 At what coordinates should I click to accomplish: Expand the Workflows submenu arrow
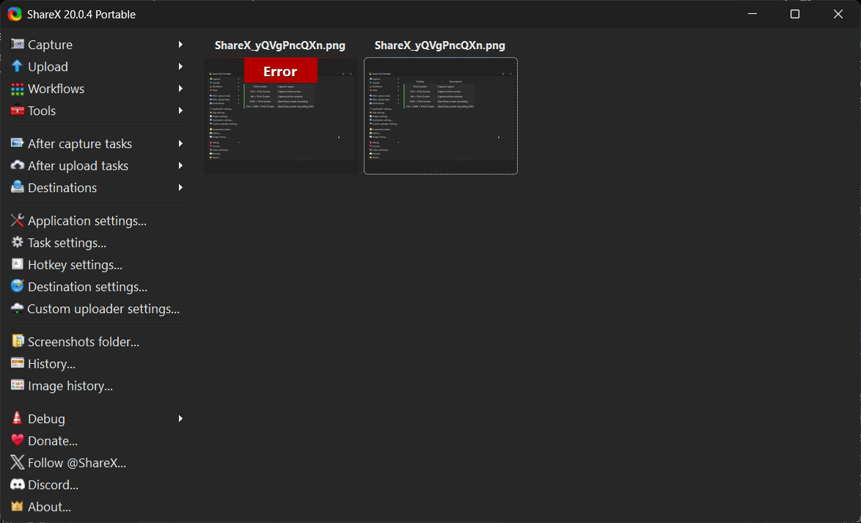tap(180, 89)
